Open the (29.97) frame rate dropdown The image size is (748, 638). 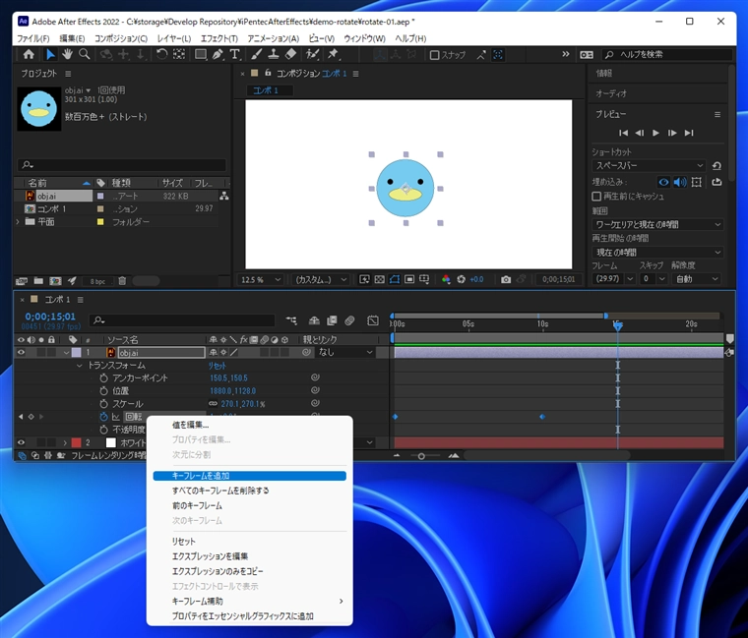coord(613,279)
